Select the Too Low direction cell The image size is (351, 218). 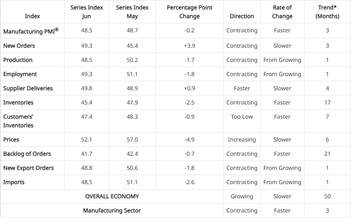(x=242, y=117)
